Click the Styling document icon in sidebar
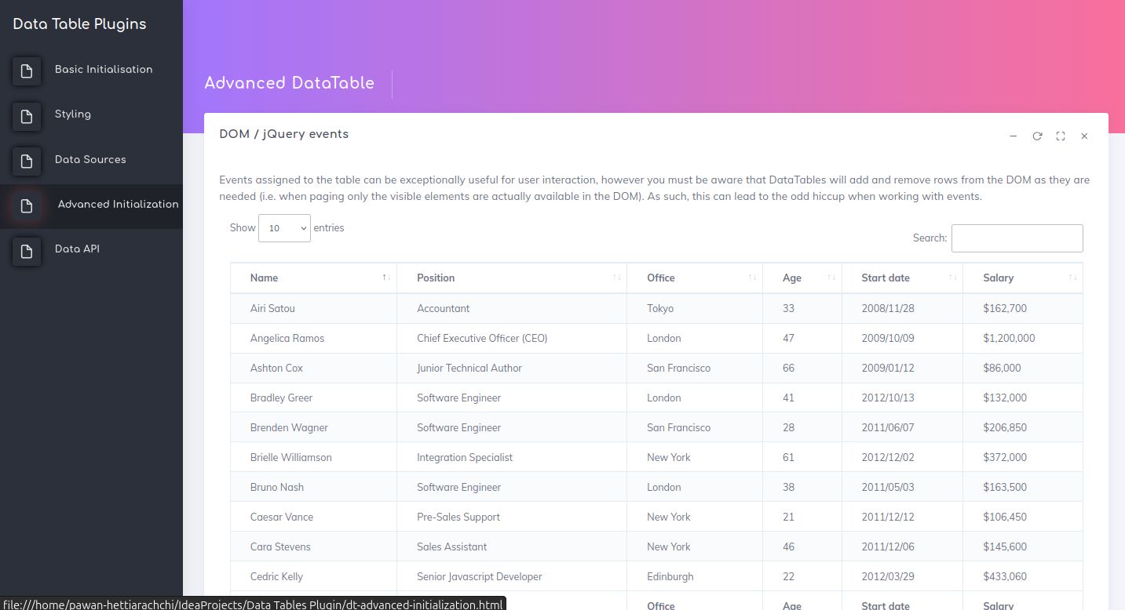 [27, 116]
